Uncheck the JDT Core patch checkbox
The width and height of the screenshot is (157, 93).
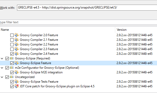click(x=12, y=86)
